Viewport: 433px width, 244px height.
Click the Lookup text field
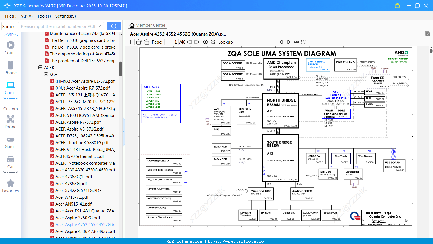256,42
